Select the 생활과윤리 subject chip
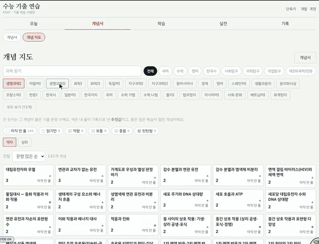Image resolution: width=319 pixels, height=244 pixels. click(x=263, y=83)
